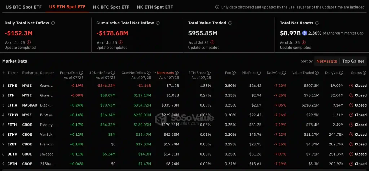Viewport: 369px width, 171px height.
Task: Click the Market Data section heading
Action: coord(14,61)
